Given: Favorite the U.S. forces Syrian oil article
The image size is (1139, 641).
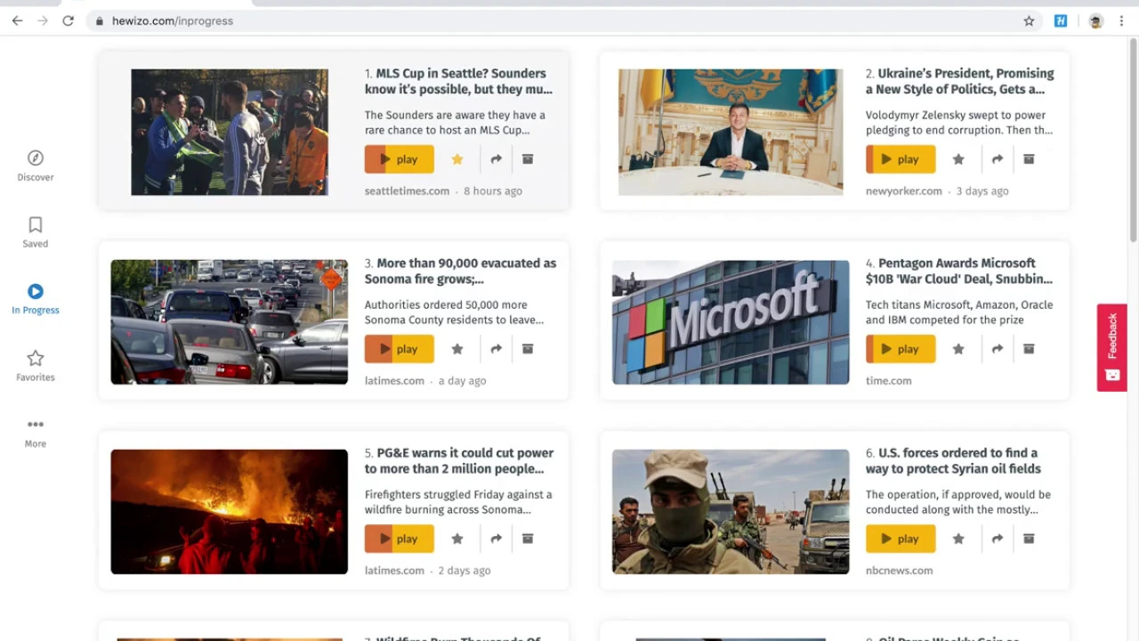Looking at the screenshot, I should pos(958,539).
